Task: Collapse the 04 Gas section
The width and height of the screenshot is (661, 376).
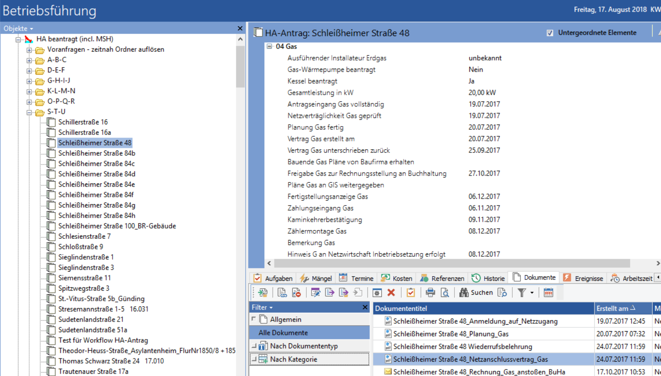Action: pyautogui.click(x=269, y=47)
